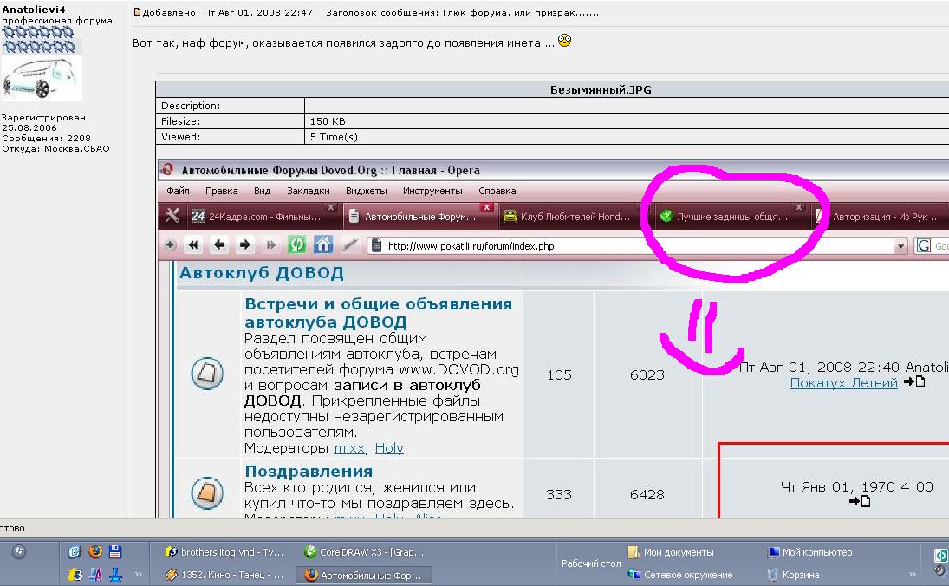This screenshot has height=586, width=949.
Task: Expand the address bar URL dropdown
Action: 900,246
